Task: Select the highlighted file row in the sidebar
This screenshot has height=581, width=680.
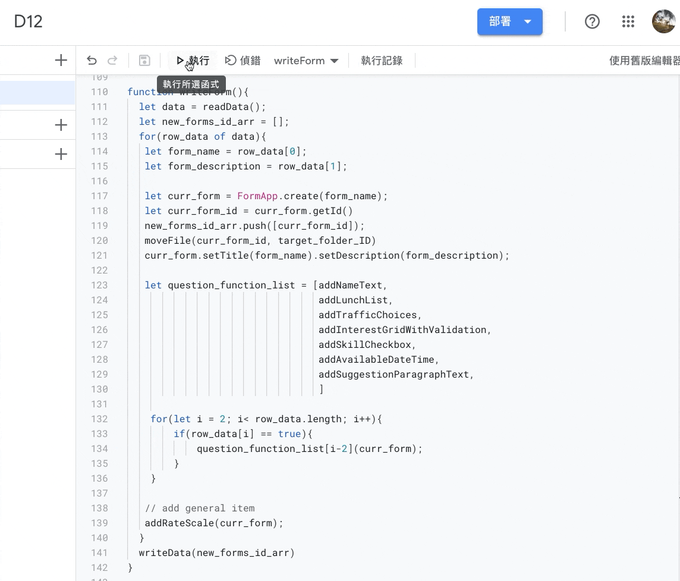Action: click(x=37, y=92)
